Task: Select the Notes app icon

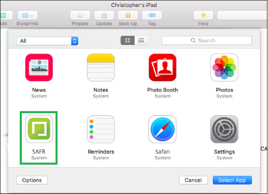Action: (101, 68)
